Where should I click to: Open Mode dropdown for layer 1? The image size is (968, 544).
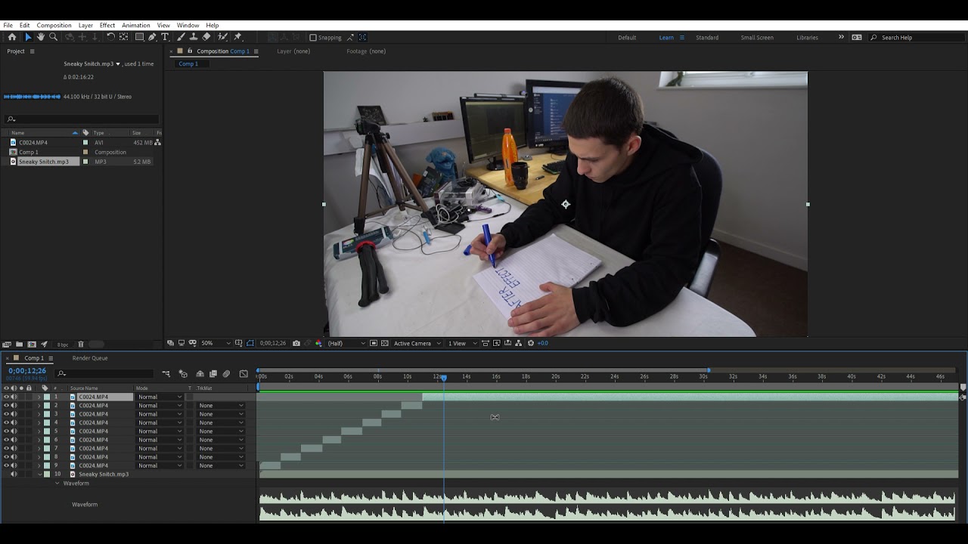click(160, 397)
